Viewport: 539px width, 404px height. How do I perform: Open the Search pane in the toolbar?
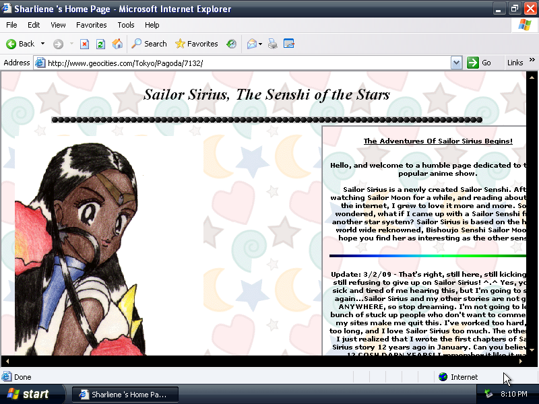(149, 44)
